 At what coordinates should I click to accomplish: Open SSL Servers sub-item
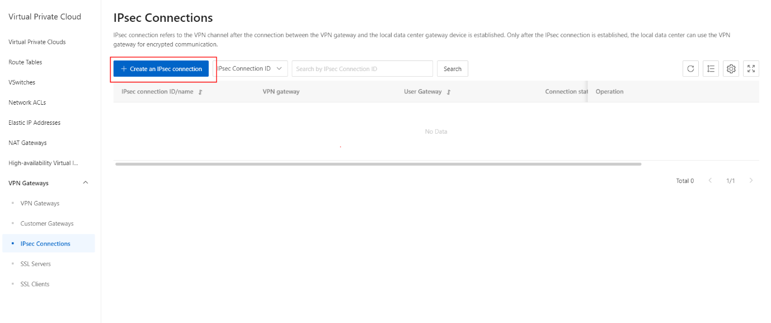click(35, 264)
